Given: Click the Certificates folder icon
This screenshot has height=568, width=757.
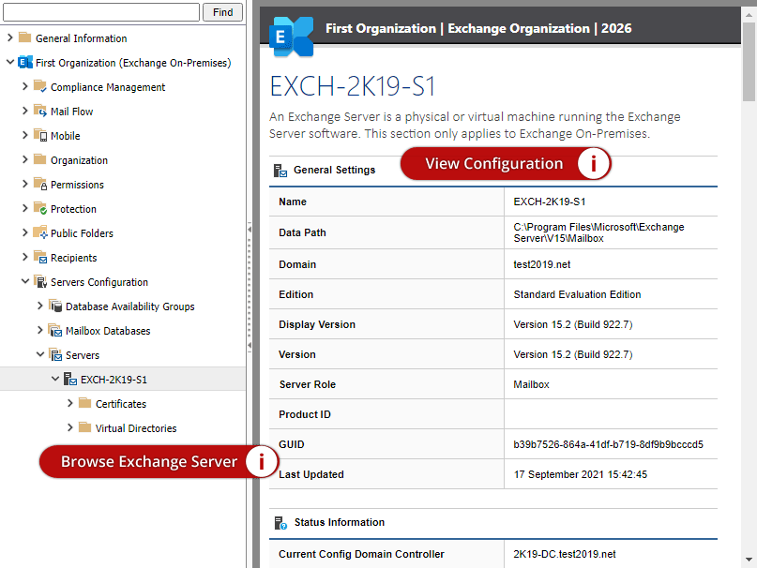Looking at the screenshot, I should click(x=85, y=403).
